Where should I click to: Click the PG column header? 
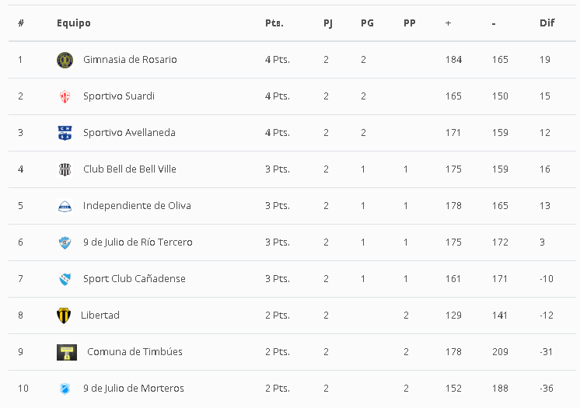tap(367, 23)
